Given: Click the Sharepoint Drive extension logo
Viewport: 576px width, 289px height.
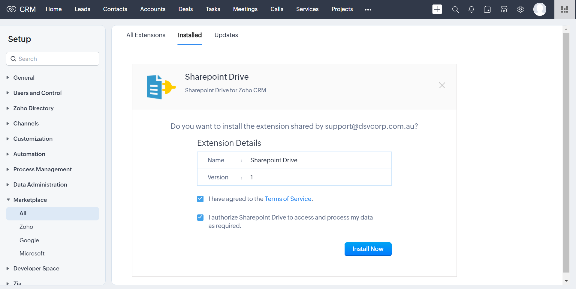Looking at the screenshot, I should pos(161,87).
